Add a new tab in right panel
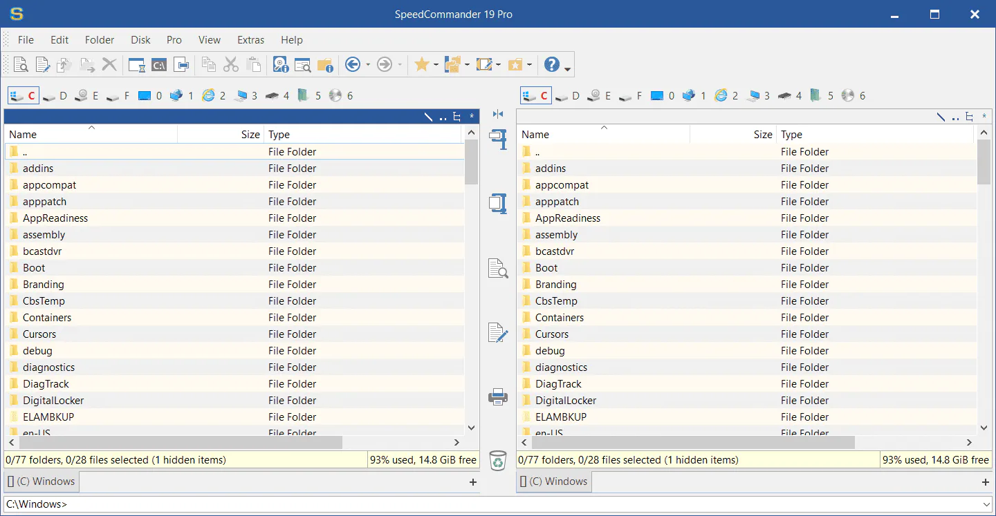Screen dimensions: 996x516 pos(986,482)
